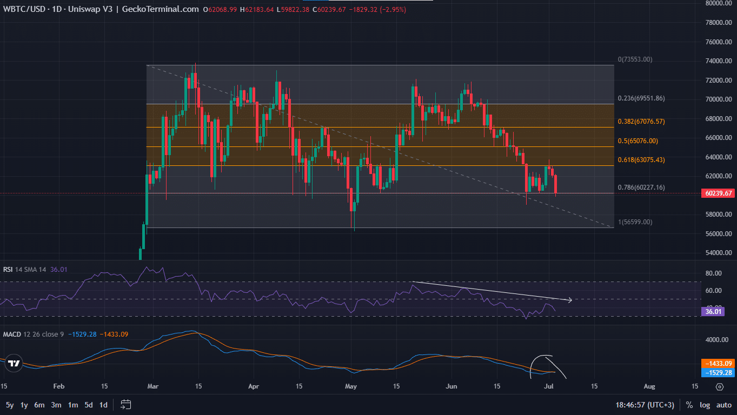Click the TradingView logo icon

15,364
